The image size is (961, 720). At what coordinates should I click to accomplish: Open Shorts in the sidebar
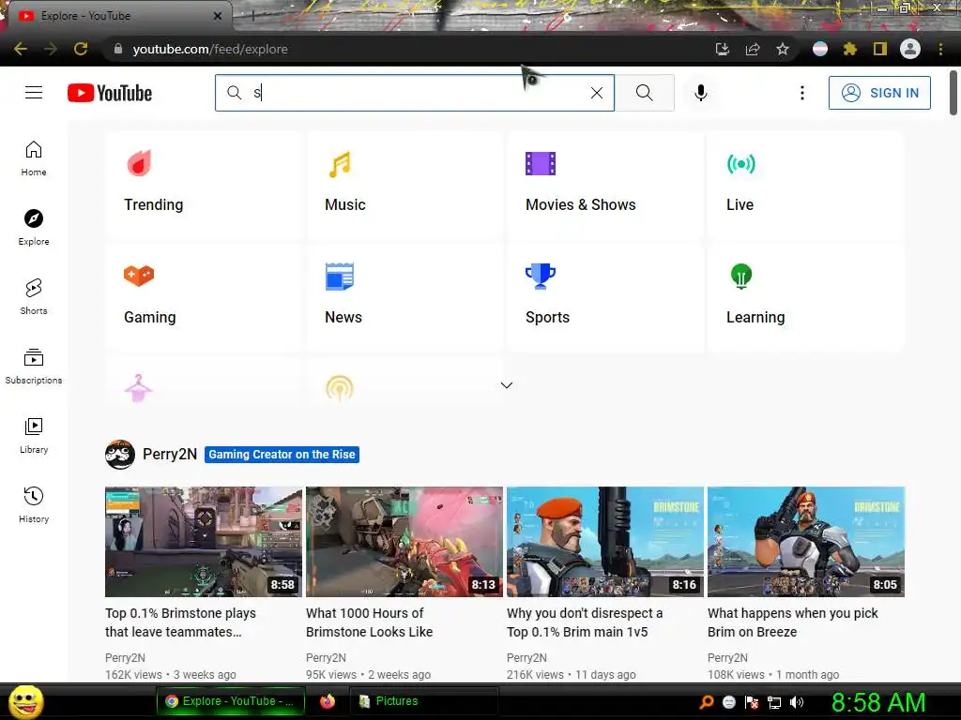(x=34, y=296)
